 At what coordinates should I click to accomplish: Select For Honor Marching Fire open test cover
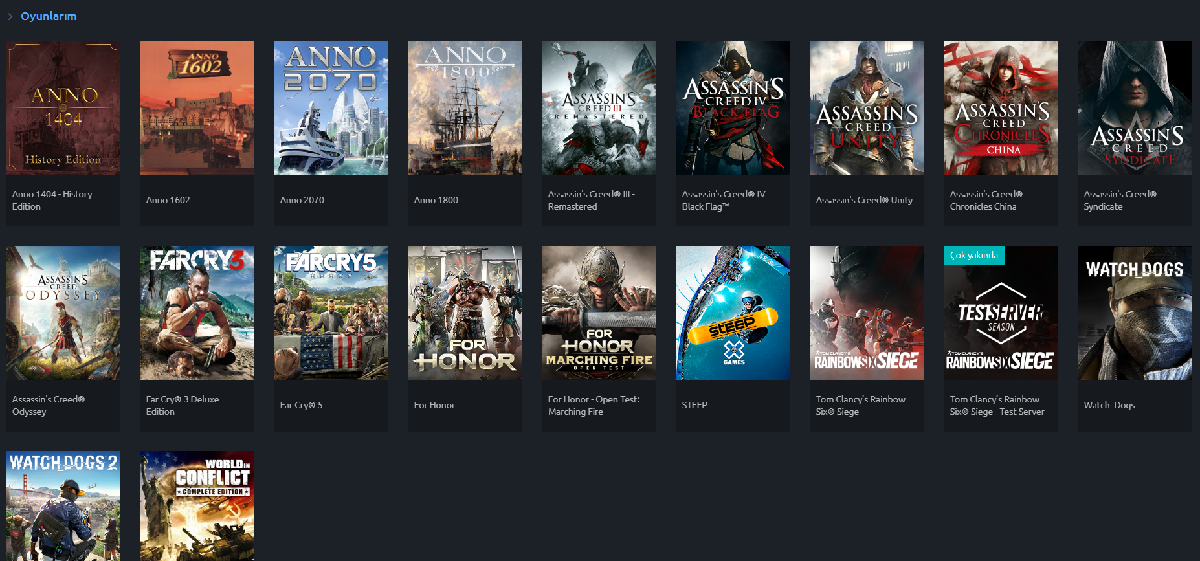pos(599,313)
